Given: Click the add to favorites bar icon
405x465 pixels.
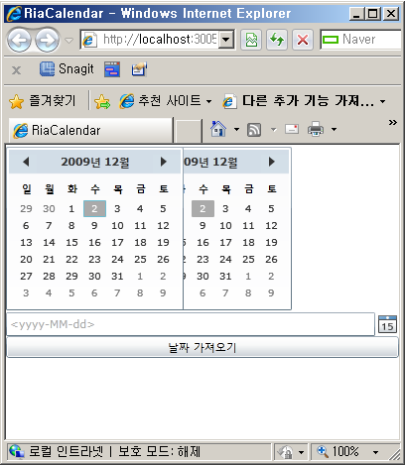Looking at the screenshot, I should click(x=102, y=101).
